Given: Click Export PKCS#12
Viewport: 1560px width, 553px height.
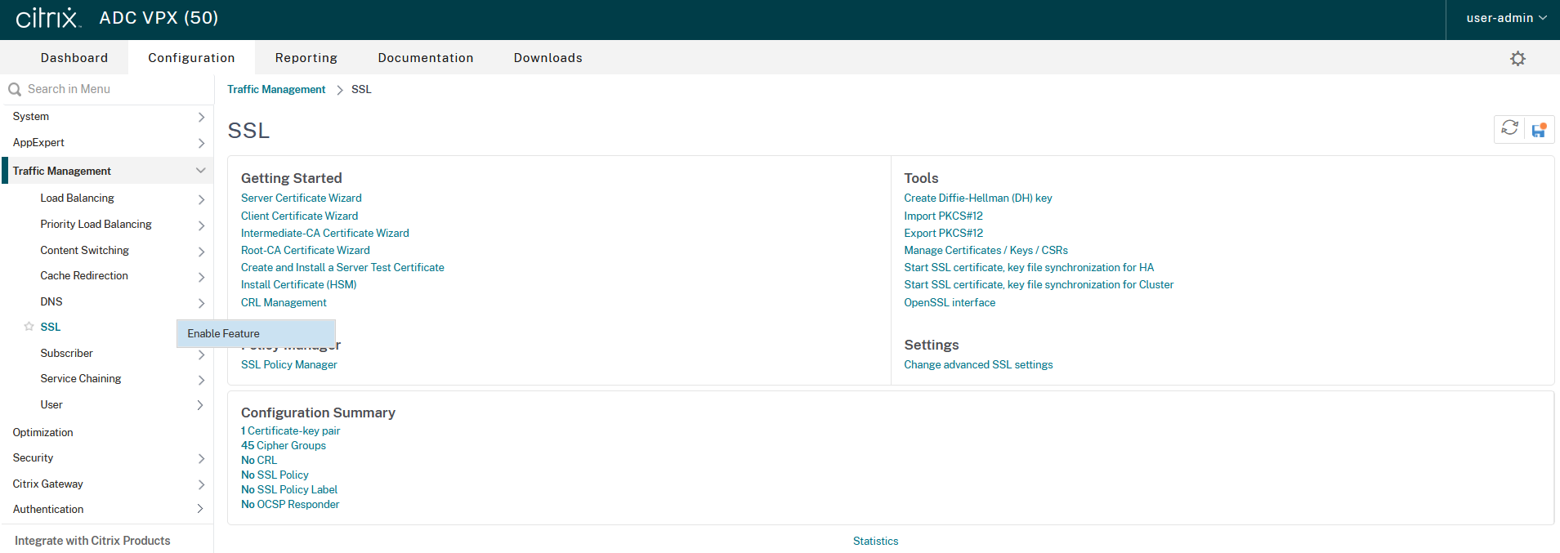Looking at the screenshot, I should [x=943, y=234].
